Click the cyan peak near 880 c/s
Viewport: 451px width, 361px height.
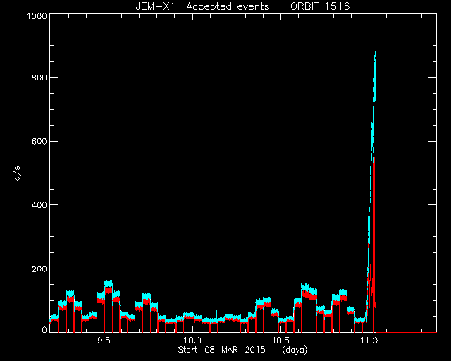pyautogui.click(x=375, y=55)
